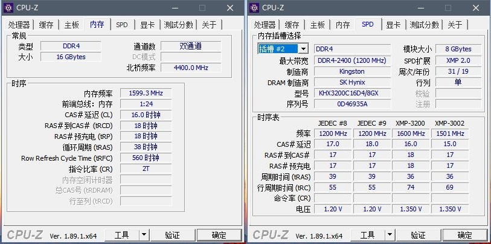Click the 38 时钟 tRAS value

(x=146, y=147)
